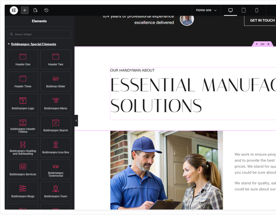276x218 pixels.
Task: Collapse the elements panel with arrow handle
Action: tap(76, 120)
